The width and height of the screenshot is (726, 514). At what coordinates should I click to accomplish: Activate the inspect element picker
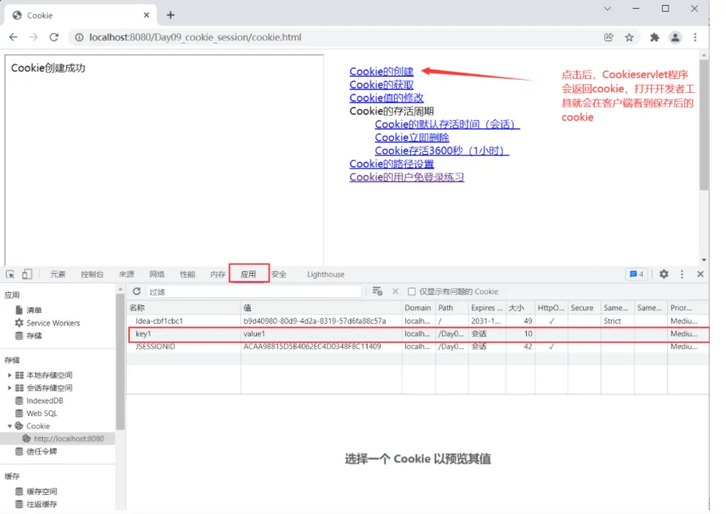10,274
